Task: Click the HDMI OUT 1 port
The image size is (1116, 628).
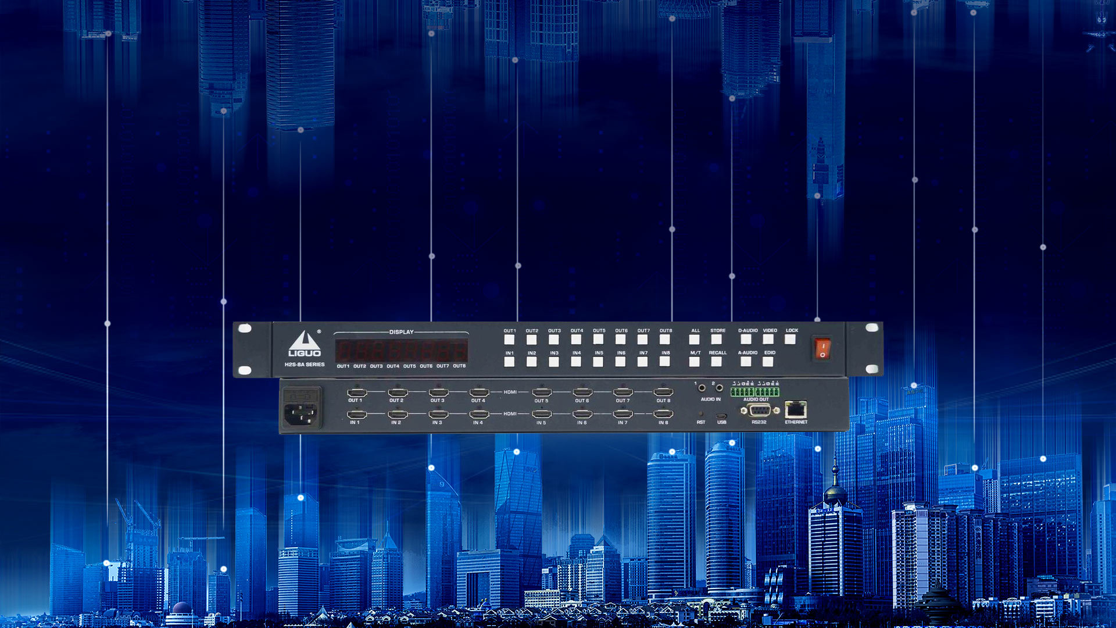Action: 356,392
